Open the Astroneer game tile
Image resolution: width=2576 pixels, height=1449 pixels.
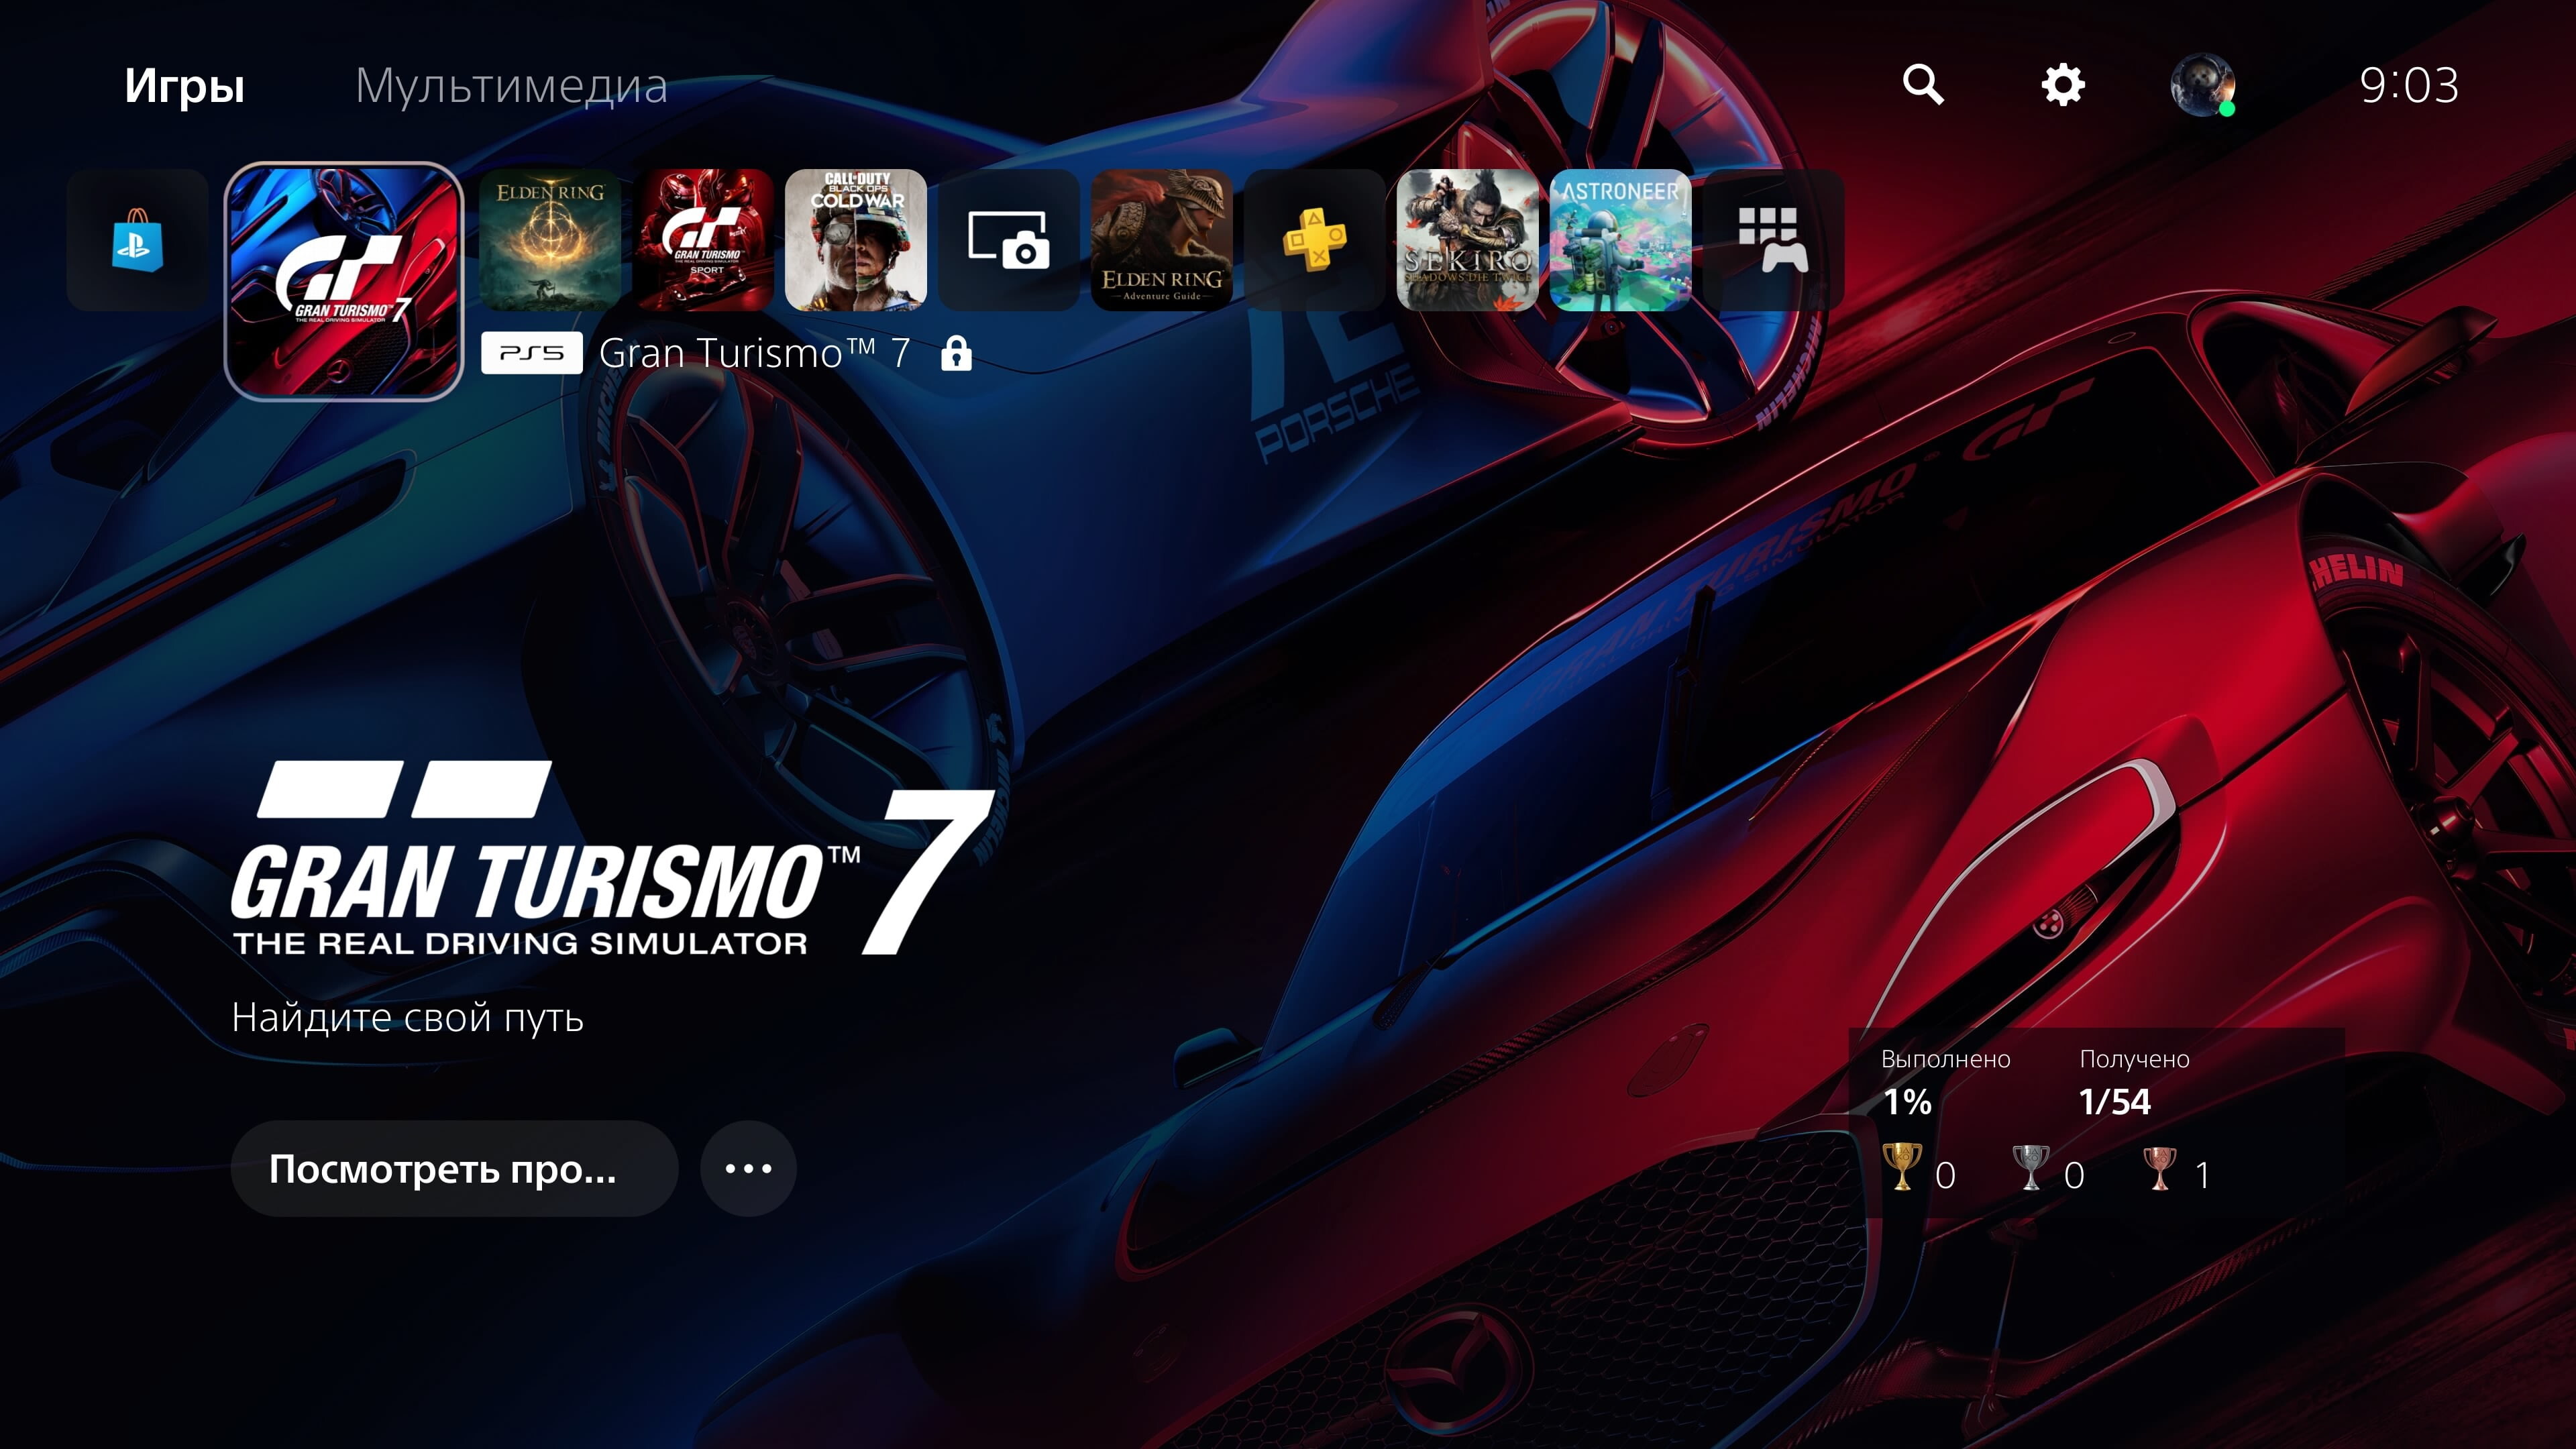tap(1621, 240)
